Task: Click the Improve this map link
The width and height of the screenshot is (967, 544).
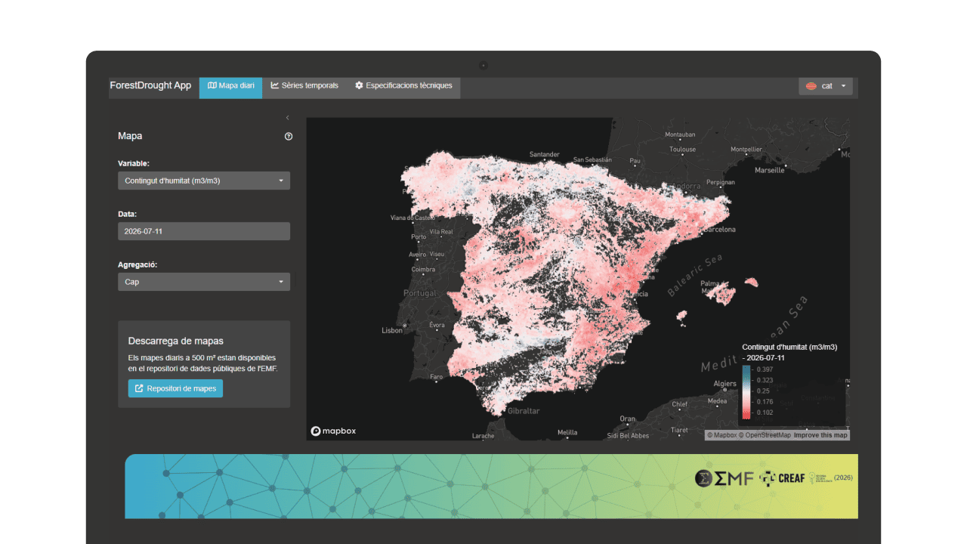Action: point(820,435)
